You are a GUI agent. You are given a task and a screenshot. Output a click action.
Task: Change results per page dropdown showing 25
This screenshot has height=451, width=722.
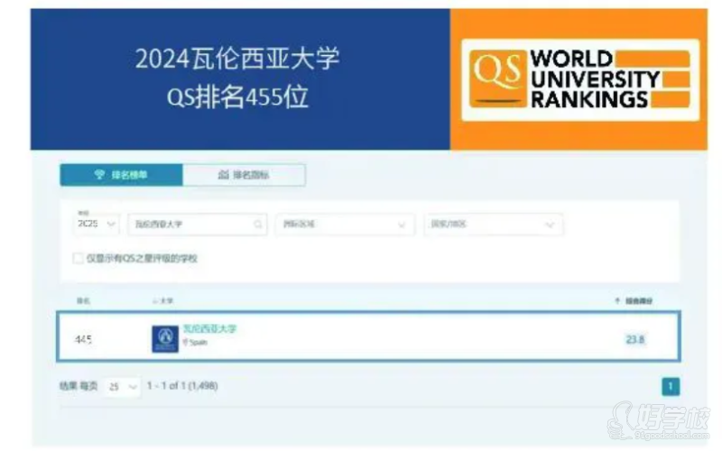coord(123,386)
